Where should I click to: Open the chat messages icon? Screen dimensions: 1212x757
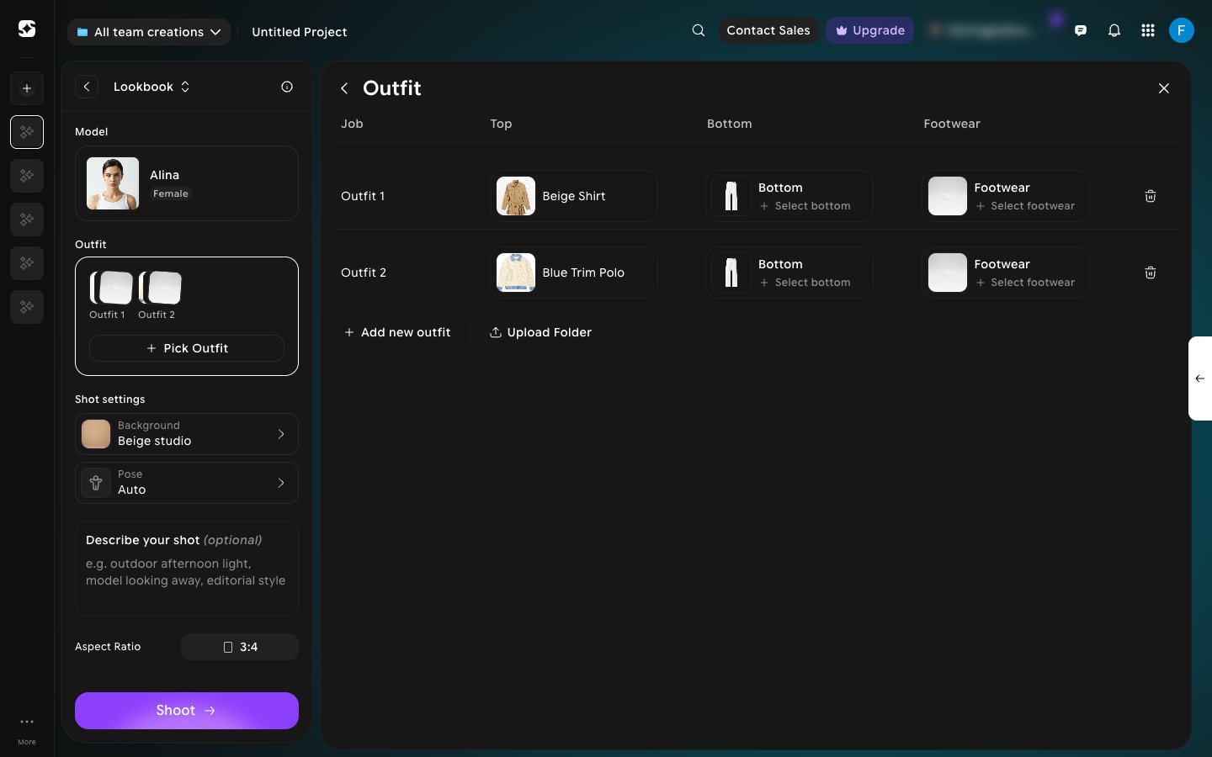1081,30
